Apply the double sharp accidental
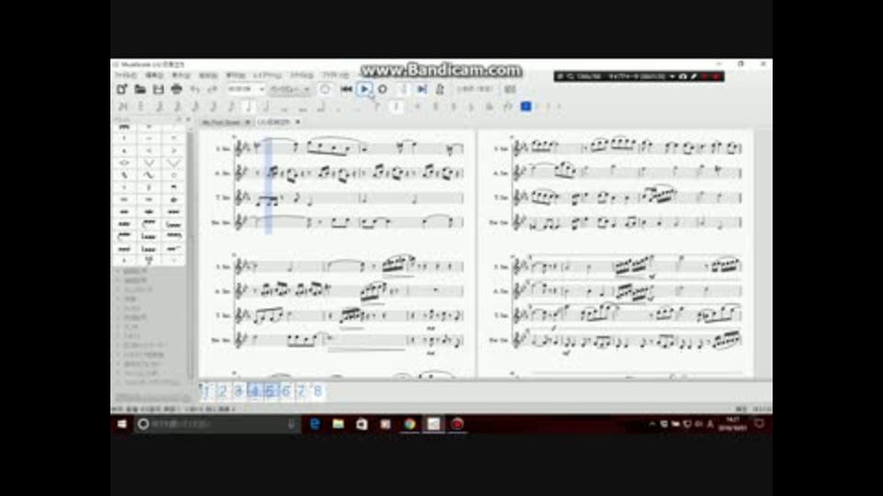The height and width of the screenshot is (496, 883). pyautogui.click(x=418, y=107)
